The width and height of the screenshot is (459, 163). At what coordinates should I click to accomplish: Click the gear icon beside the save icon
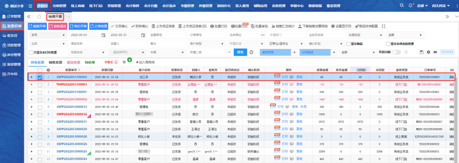pyautogui.click(x=428, y=52)
